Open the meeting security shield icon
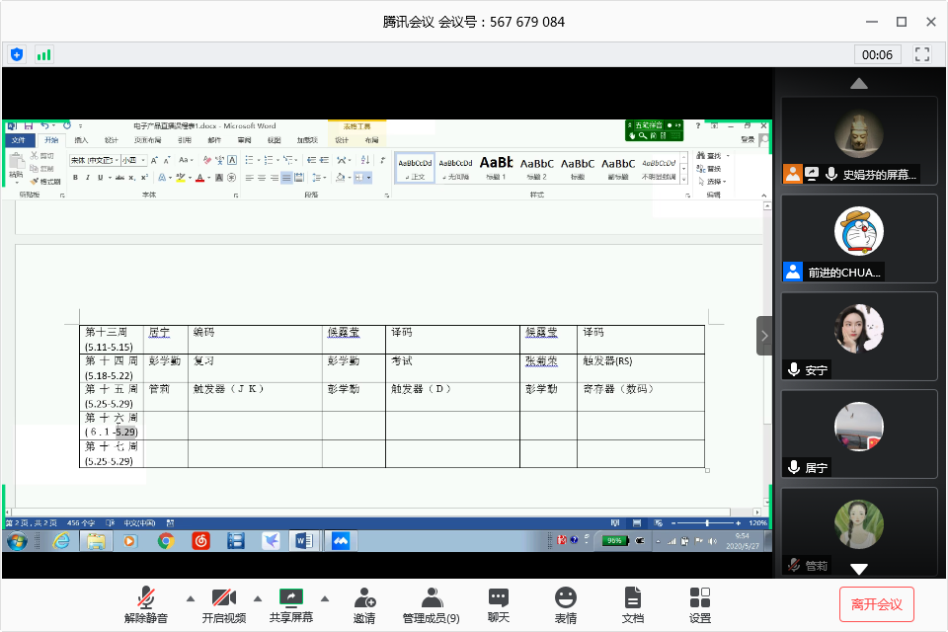The image size is (948, 632). (x=16, y=54)
